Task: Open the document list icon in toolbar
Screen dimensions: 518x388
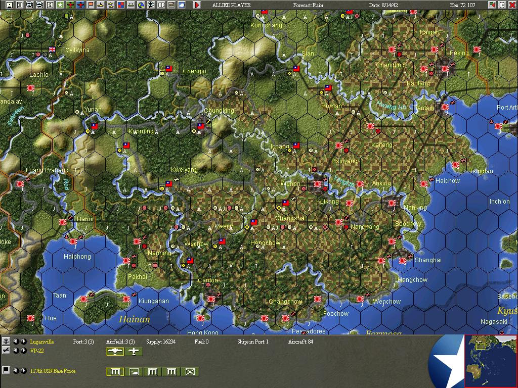Action: coord(20,5)
